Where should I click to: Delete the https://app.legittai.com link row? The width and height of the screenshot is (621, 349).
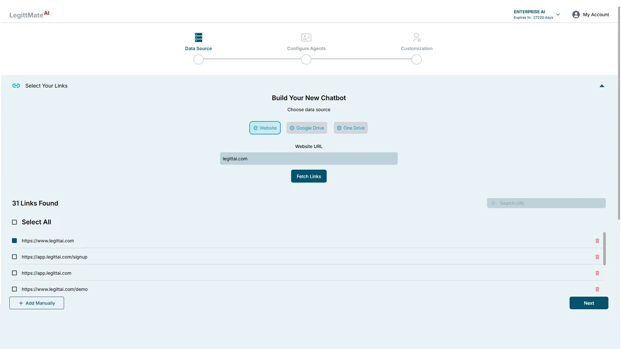tap(597, 273)
